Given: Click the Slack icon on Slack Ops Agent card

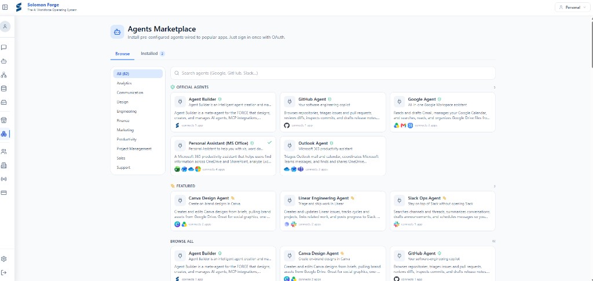Looking at the screenshot, I should 396,224.
